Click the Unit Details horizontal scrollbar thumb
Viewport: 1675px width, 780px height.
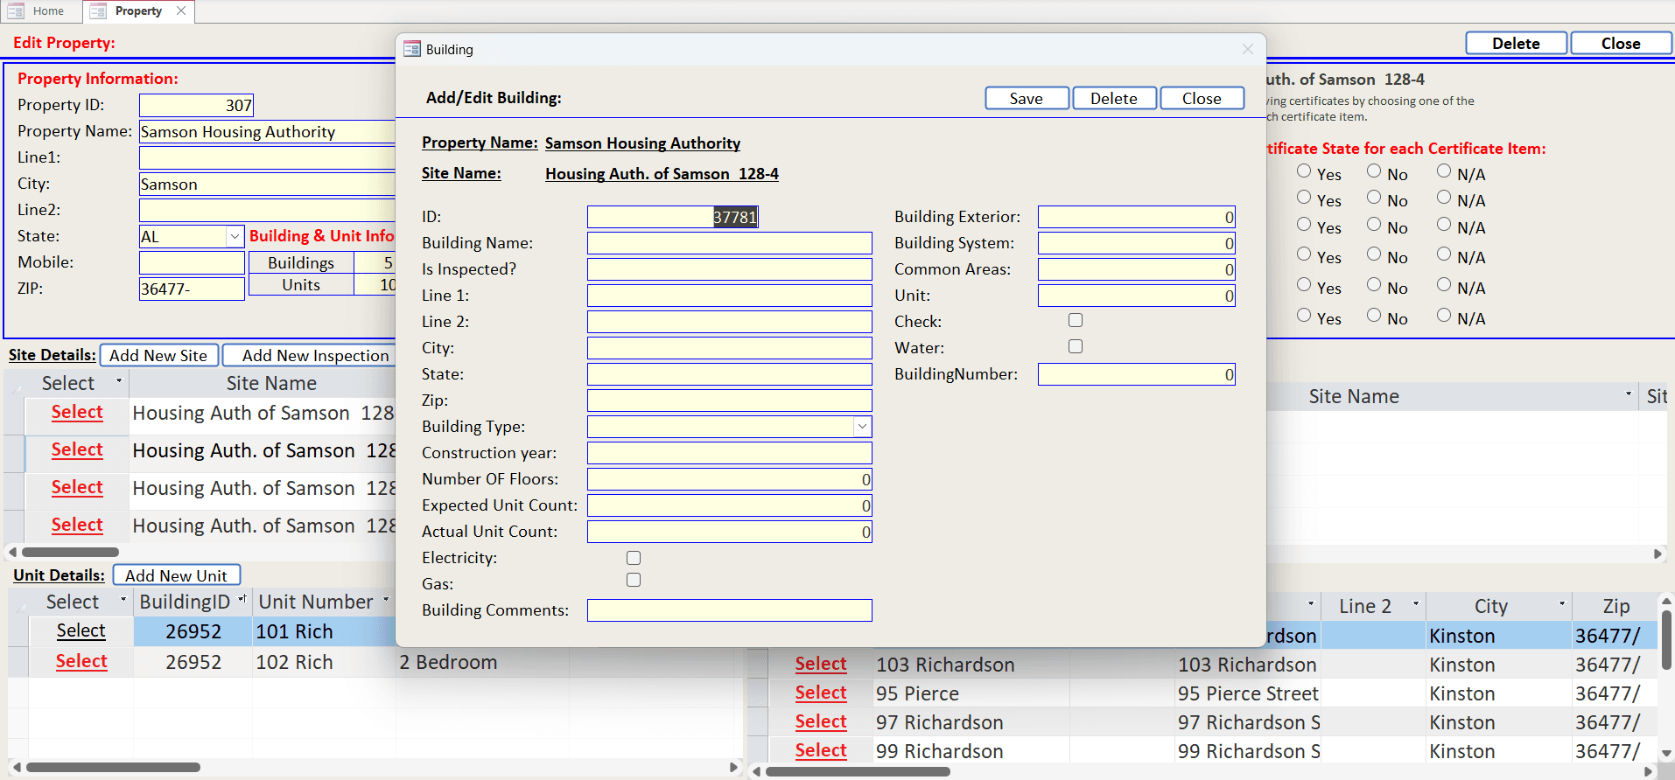coord(113,768)
